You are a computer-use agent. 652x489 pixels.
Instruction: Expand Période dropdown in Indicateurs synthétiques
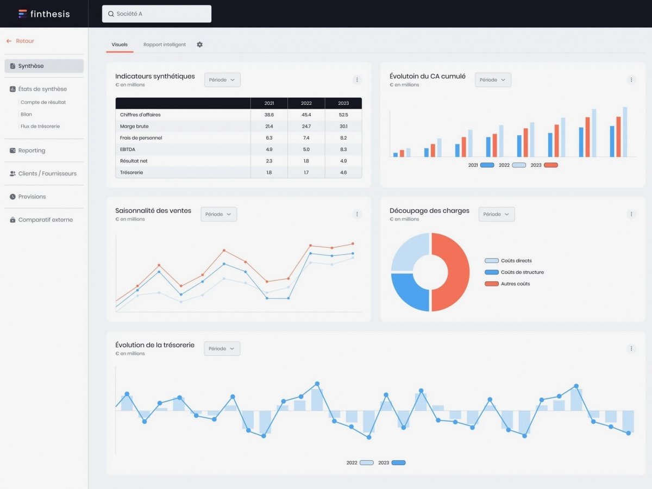pos(222,80)
